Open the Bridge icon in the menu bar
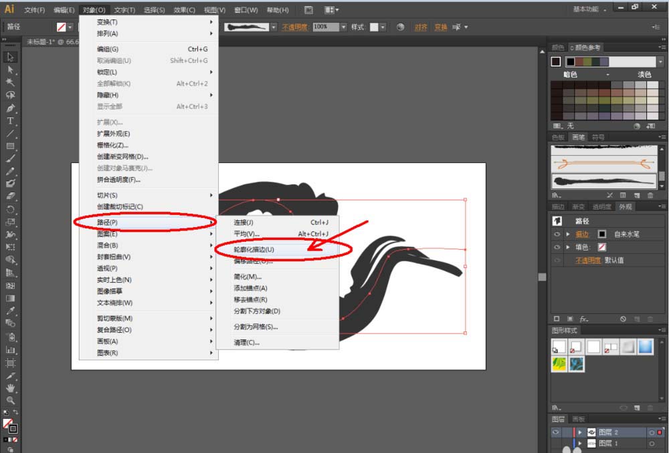This screenshot has height=453, width=669. [308, 10]
